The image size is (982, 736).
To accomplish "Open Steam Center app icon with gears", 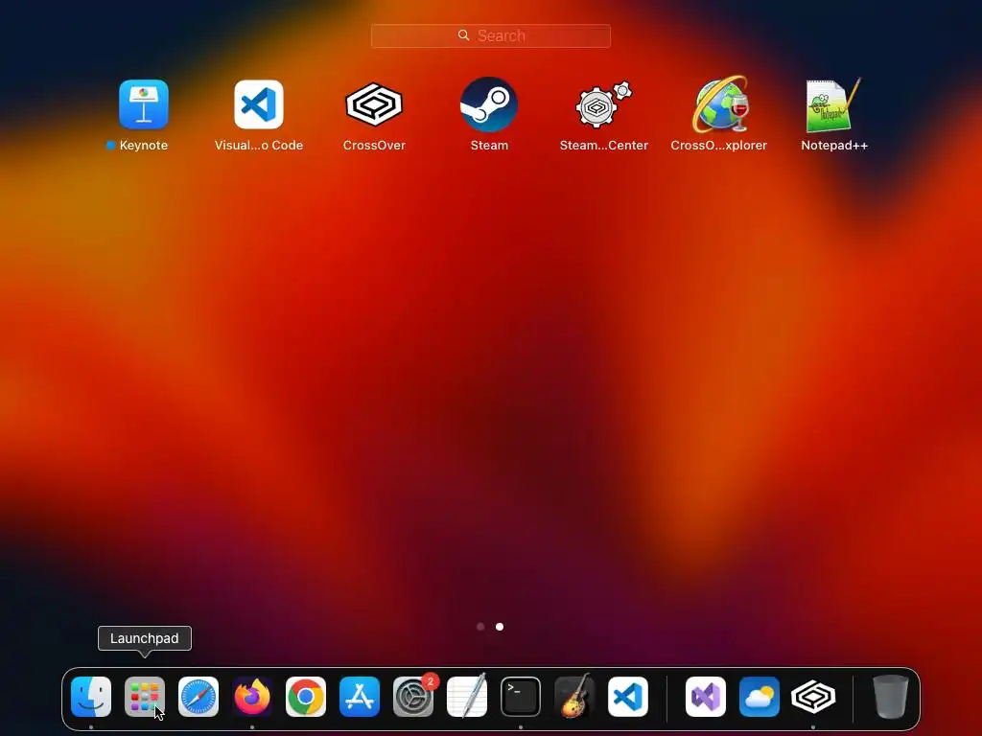I will [604, 104].
